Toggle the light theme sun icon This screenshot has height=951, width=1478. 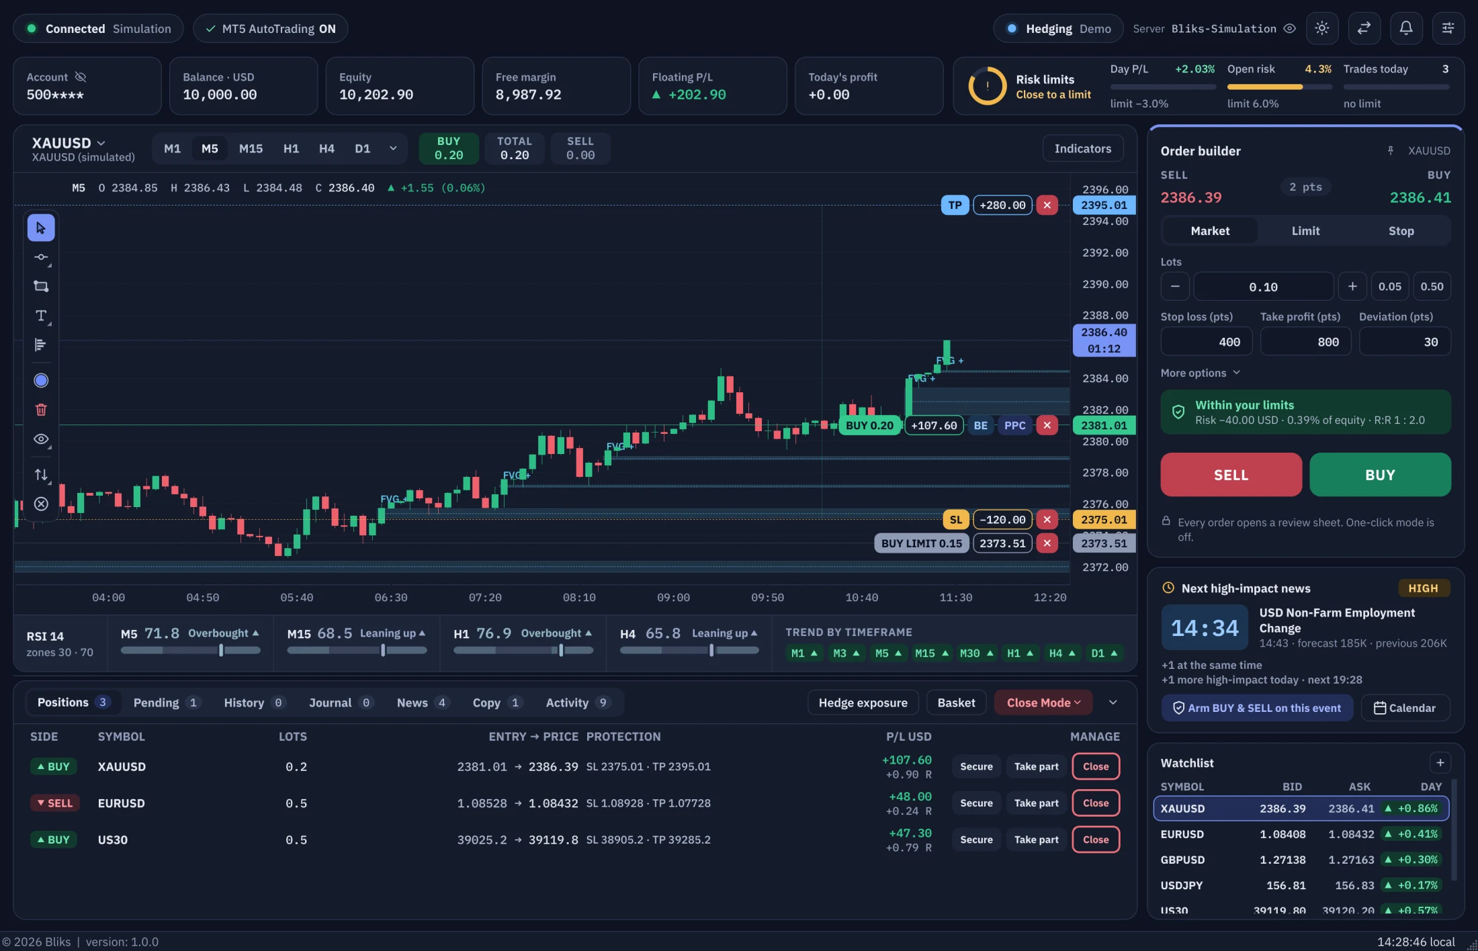[x=1322, y=28]
